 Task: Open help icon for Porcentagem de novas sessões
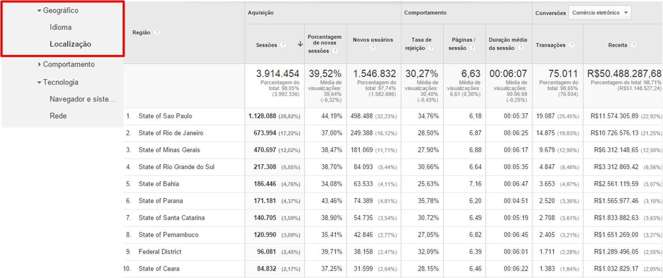click(x=335, y=51)
